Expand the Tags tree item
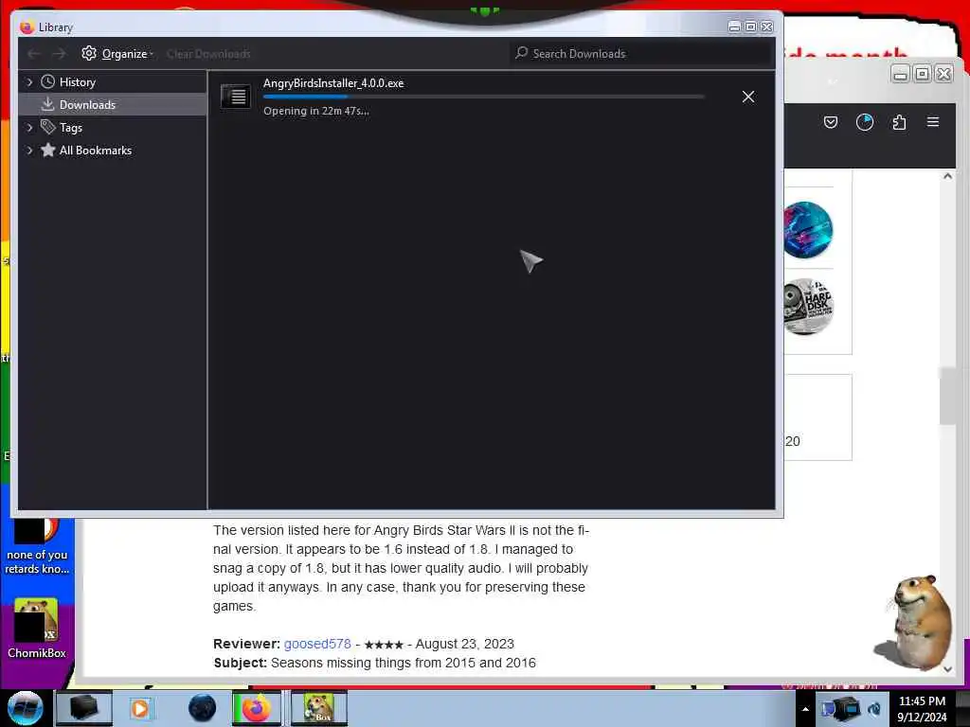This screenshot has width=970, height=727. point(29,128)
